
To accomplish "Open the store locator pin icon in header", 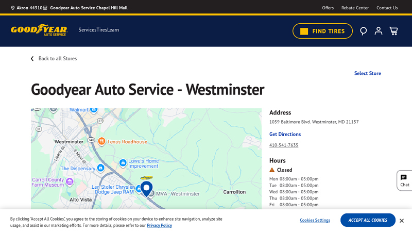I will [x=364, y=31].
